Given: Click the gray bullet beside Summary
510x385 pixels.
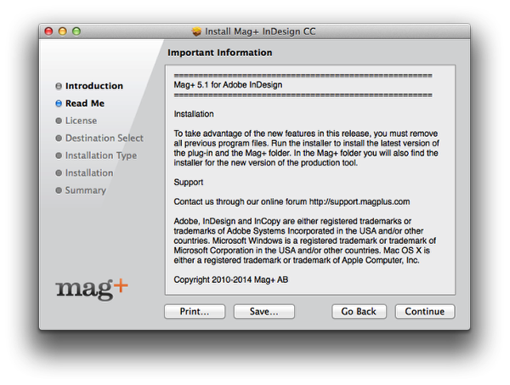Looking at the screenshot, I should coord(59,190).
